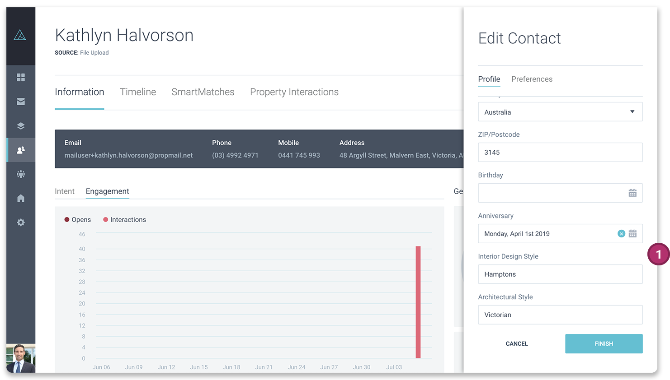Switch to the Preferences tab in Edit Contact
The image size is (670, 380).
coord(532,79)
